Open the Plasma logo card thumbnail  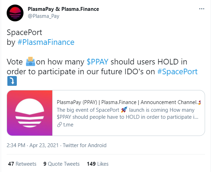[29, 113]
